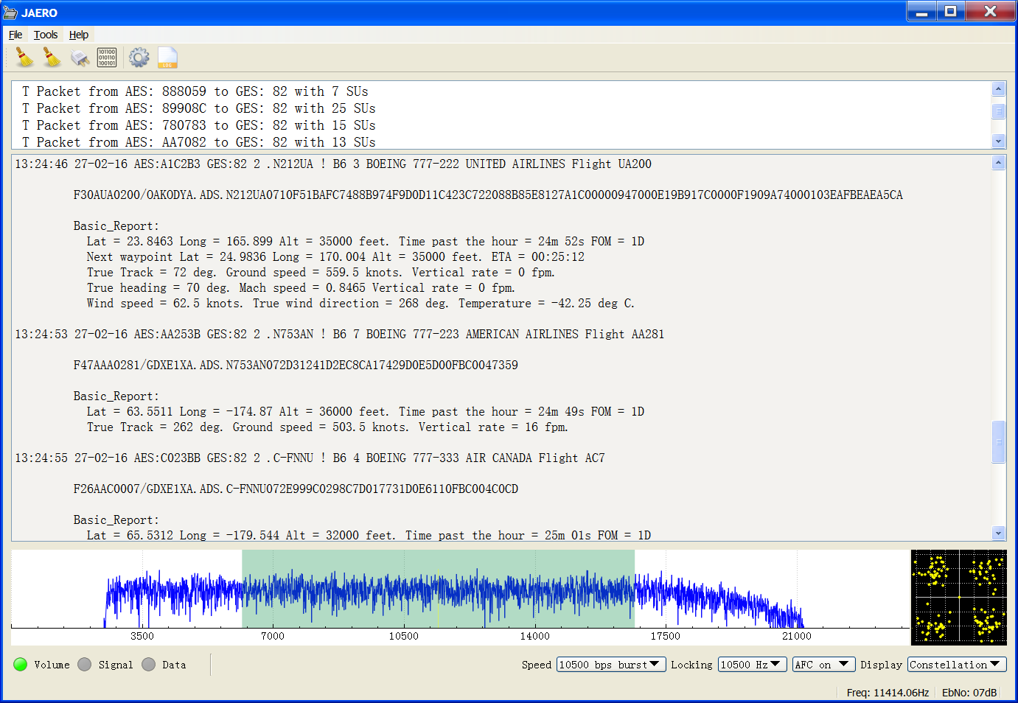Click the Volume status LED

click(21, 664)
